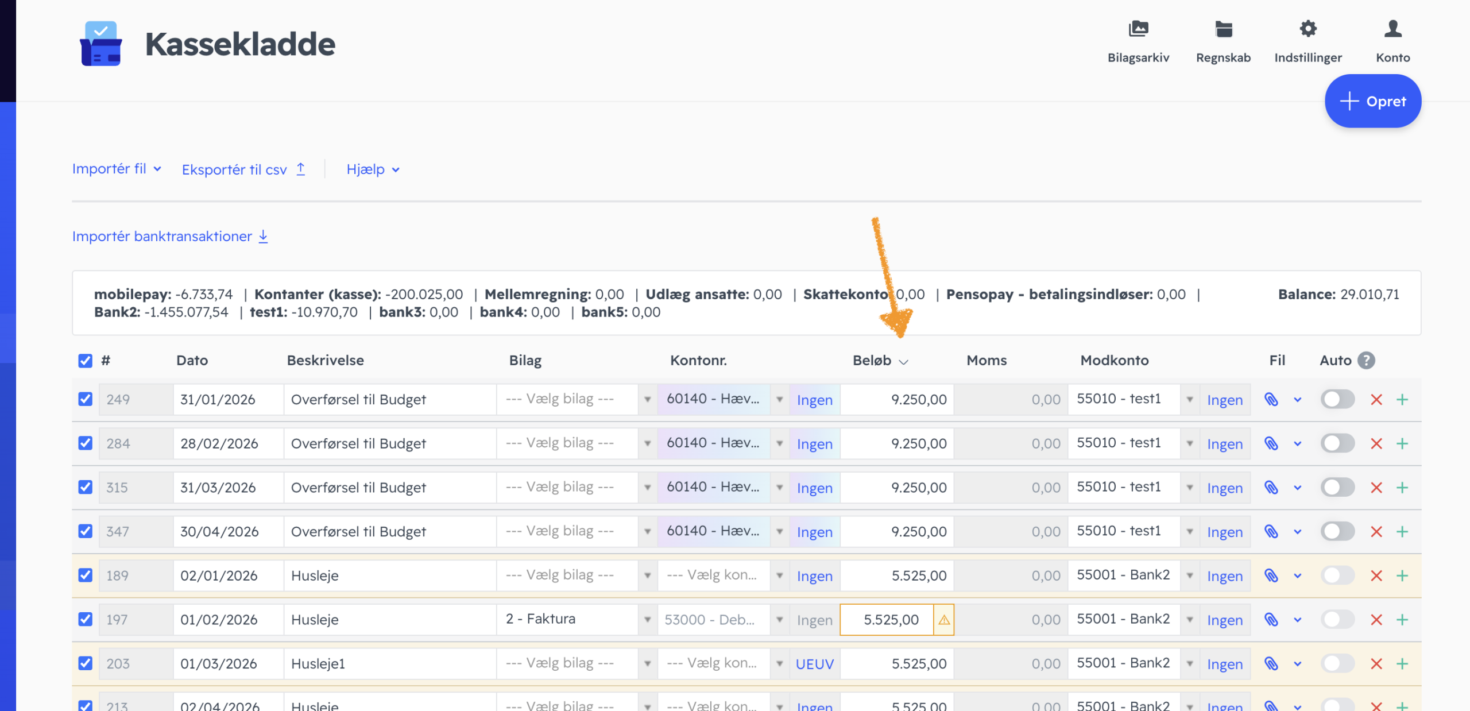The width and height of the screenshot is (1470, 711).
Task: Open the Hjælp menu
Action: point(373,169)
